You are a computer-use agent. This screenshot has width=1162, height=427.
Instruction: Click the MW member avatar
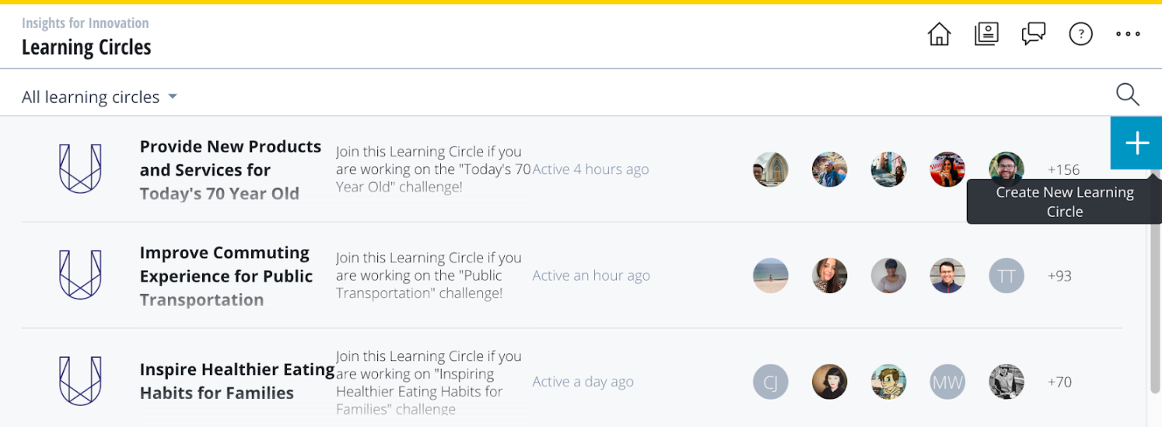(947, 381)
